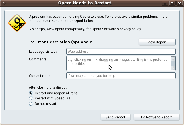Click the View Report button

(157, 42)
